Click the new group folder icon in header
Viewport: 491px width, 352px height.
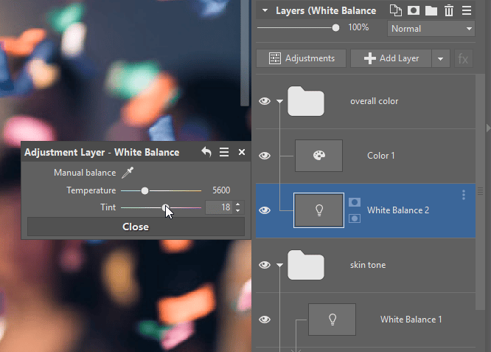coord(431,10)
